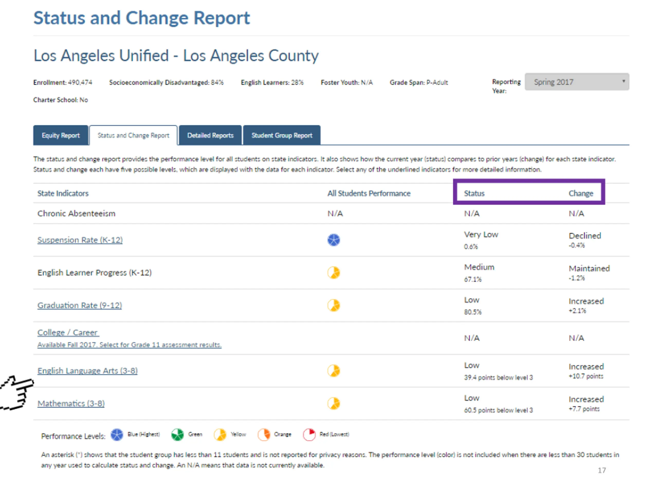Switch to the Detailed Reports tab
Viewport: 658px width, 493px height.
tap(210, 135)
